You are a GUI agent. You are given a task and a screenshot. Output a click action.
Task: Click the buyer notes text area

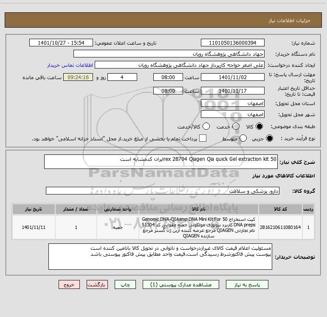[160, 257]
